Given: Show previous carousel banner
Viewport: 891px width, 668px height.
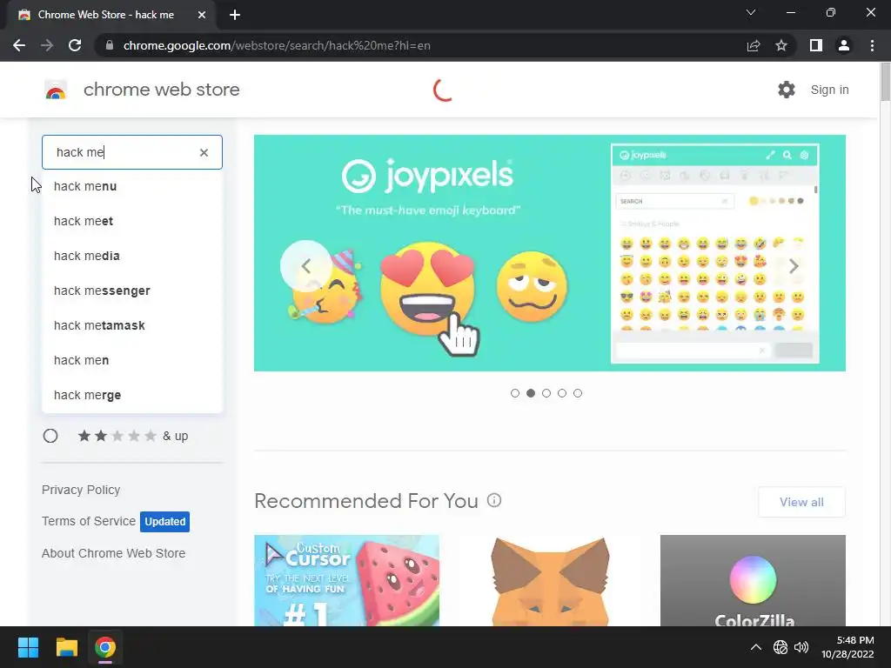Looking at the screenshot, I should 305,266.
